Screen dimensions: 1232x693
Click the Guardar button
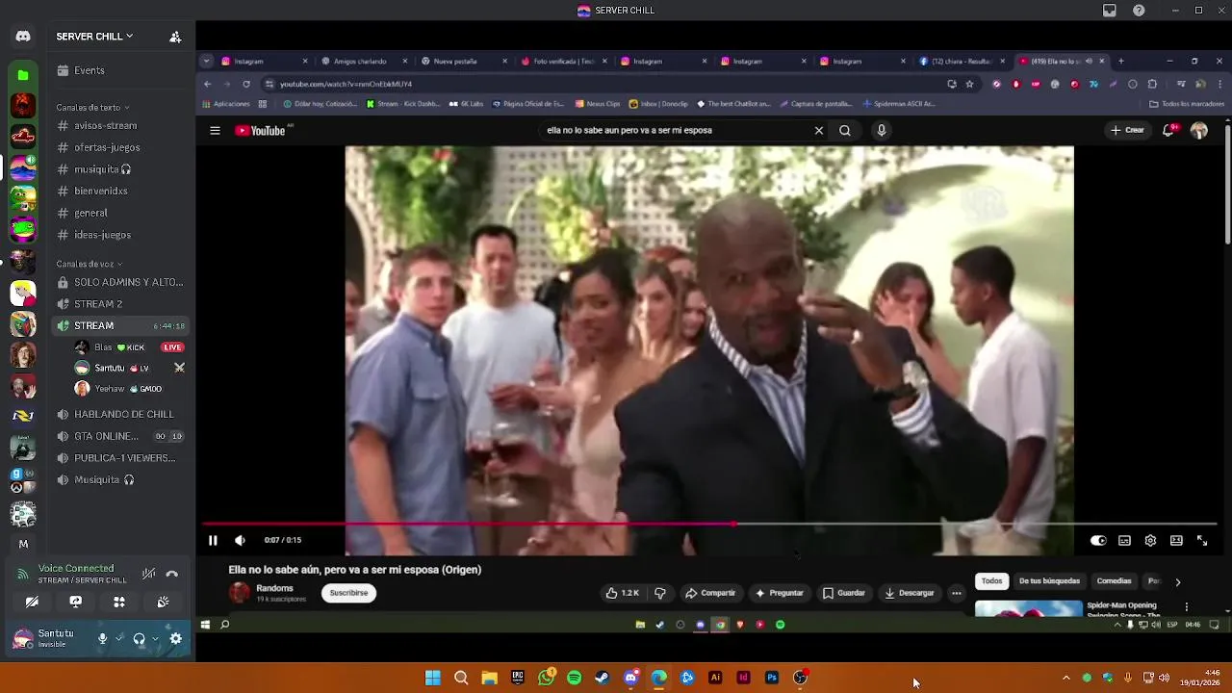click(x=843, y=593)
